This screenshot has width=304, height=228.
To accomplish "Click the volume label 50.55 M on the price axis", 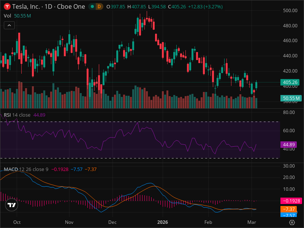I will pos(291,98).
